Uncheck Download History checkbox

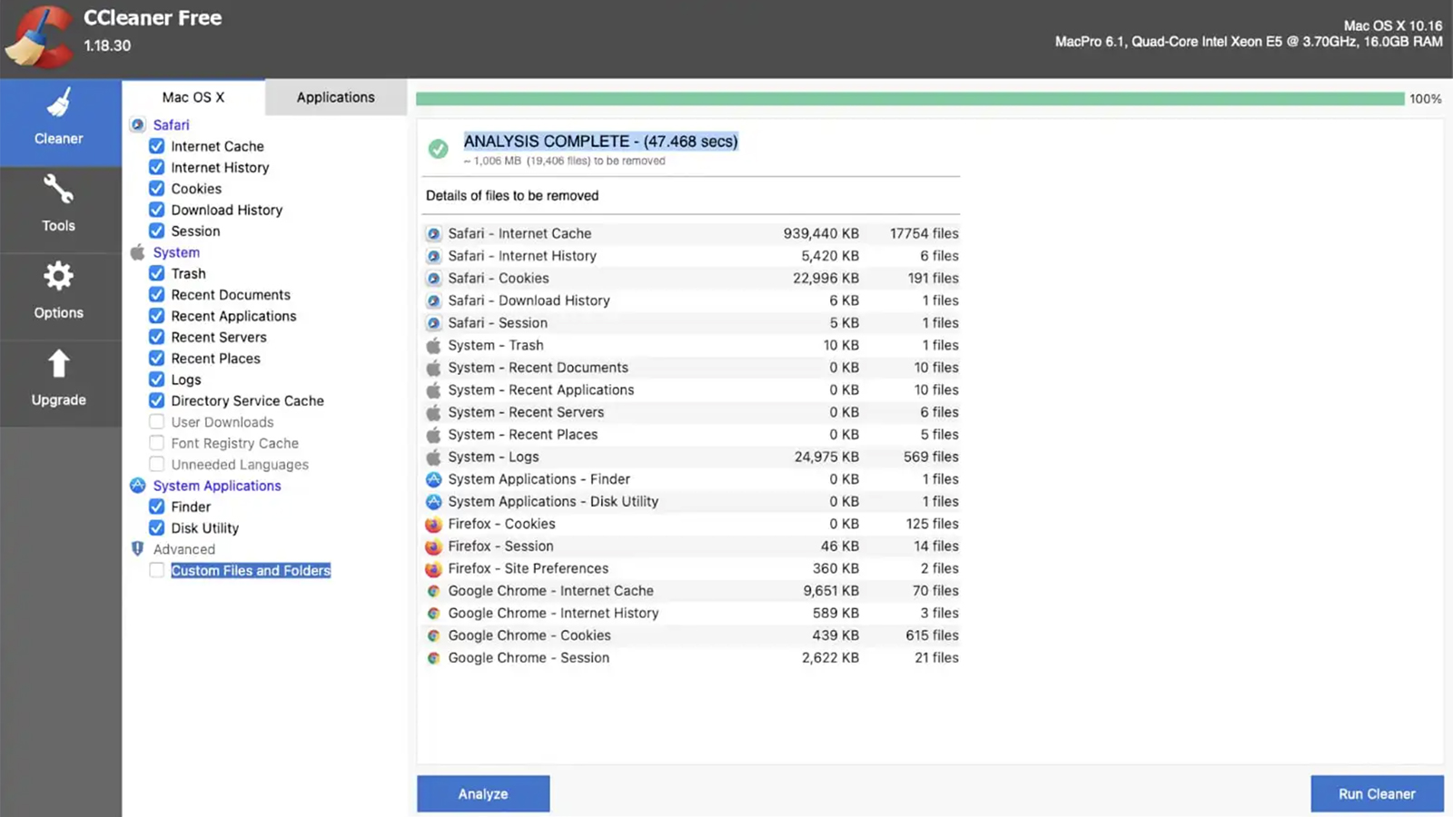click(x=157, y=210)
